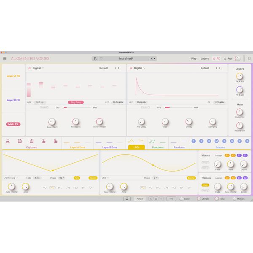Open the reverb type Digital dropdown
Screen dimensions: 253x253
[x=140, y=68]
